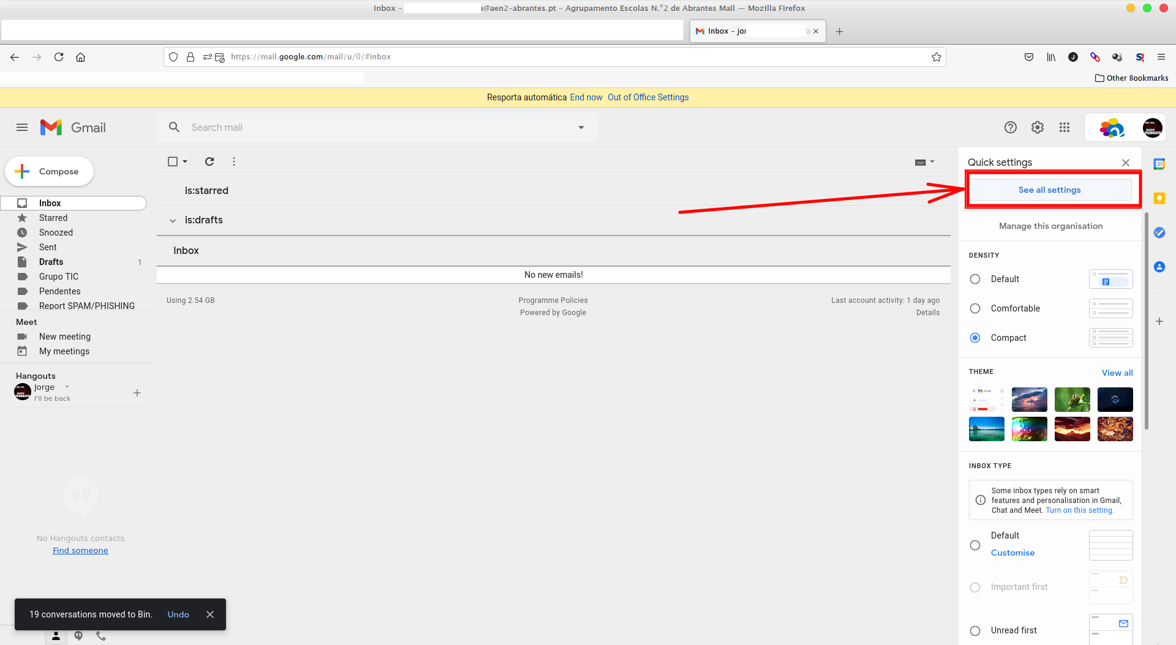The height and width of the screenshot is (645, 1176).
Task: Click Undo in the notification toast
Action: [x=178, y=614]
